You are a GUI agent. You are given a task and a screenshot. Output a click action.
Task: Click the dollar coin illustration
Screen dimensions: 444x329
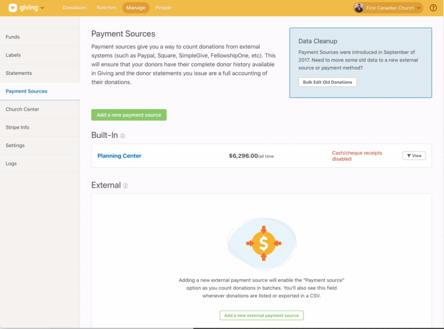point(263,243)
